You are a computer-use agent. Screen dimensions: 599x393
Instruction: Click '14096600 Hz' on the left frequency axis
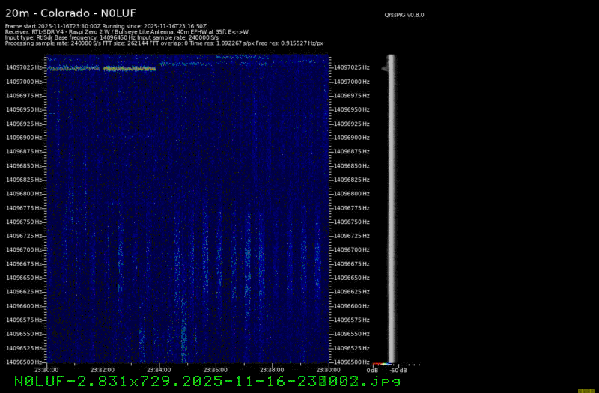tap(24, 306)
